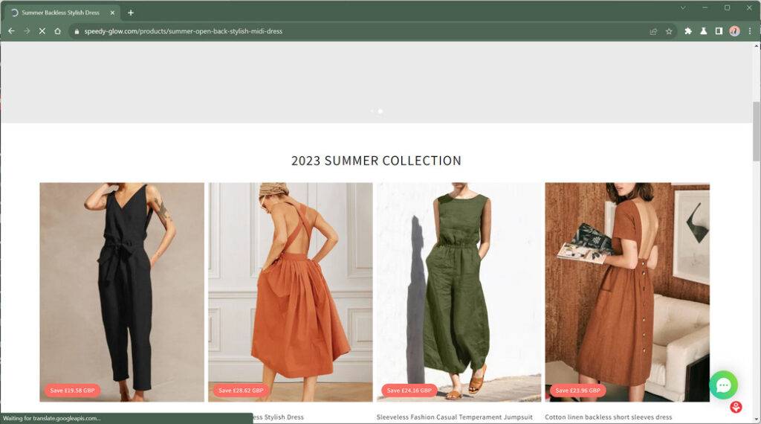Select the second carousel dot
The image size is (761, 424).
click(380, 112)
